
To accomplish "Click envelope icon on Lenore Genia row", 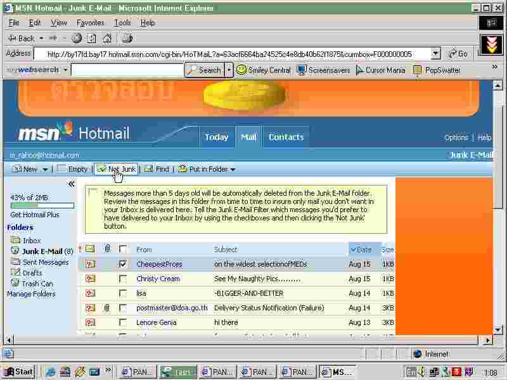I will point(91,322).
